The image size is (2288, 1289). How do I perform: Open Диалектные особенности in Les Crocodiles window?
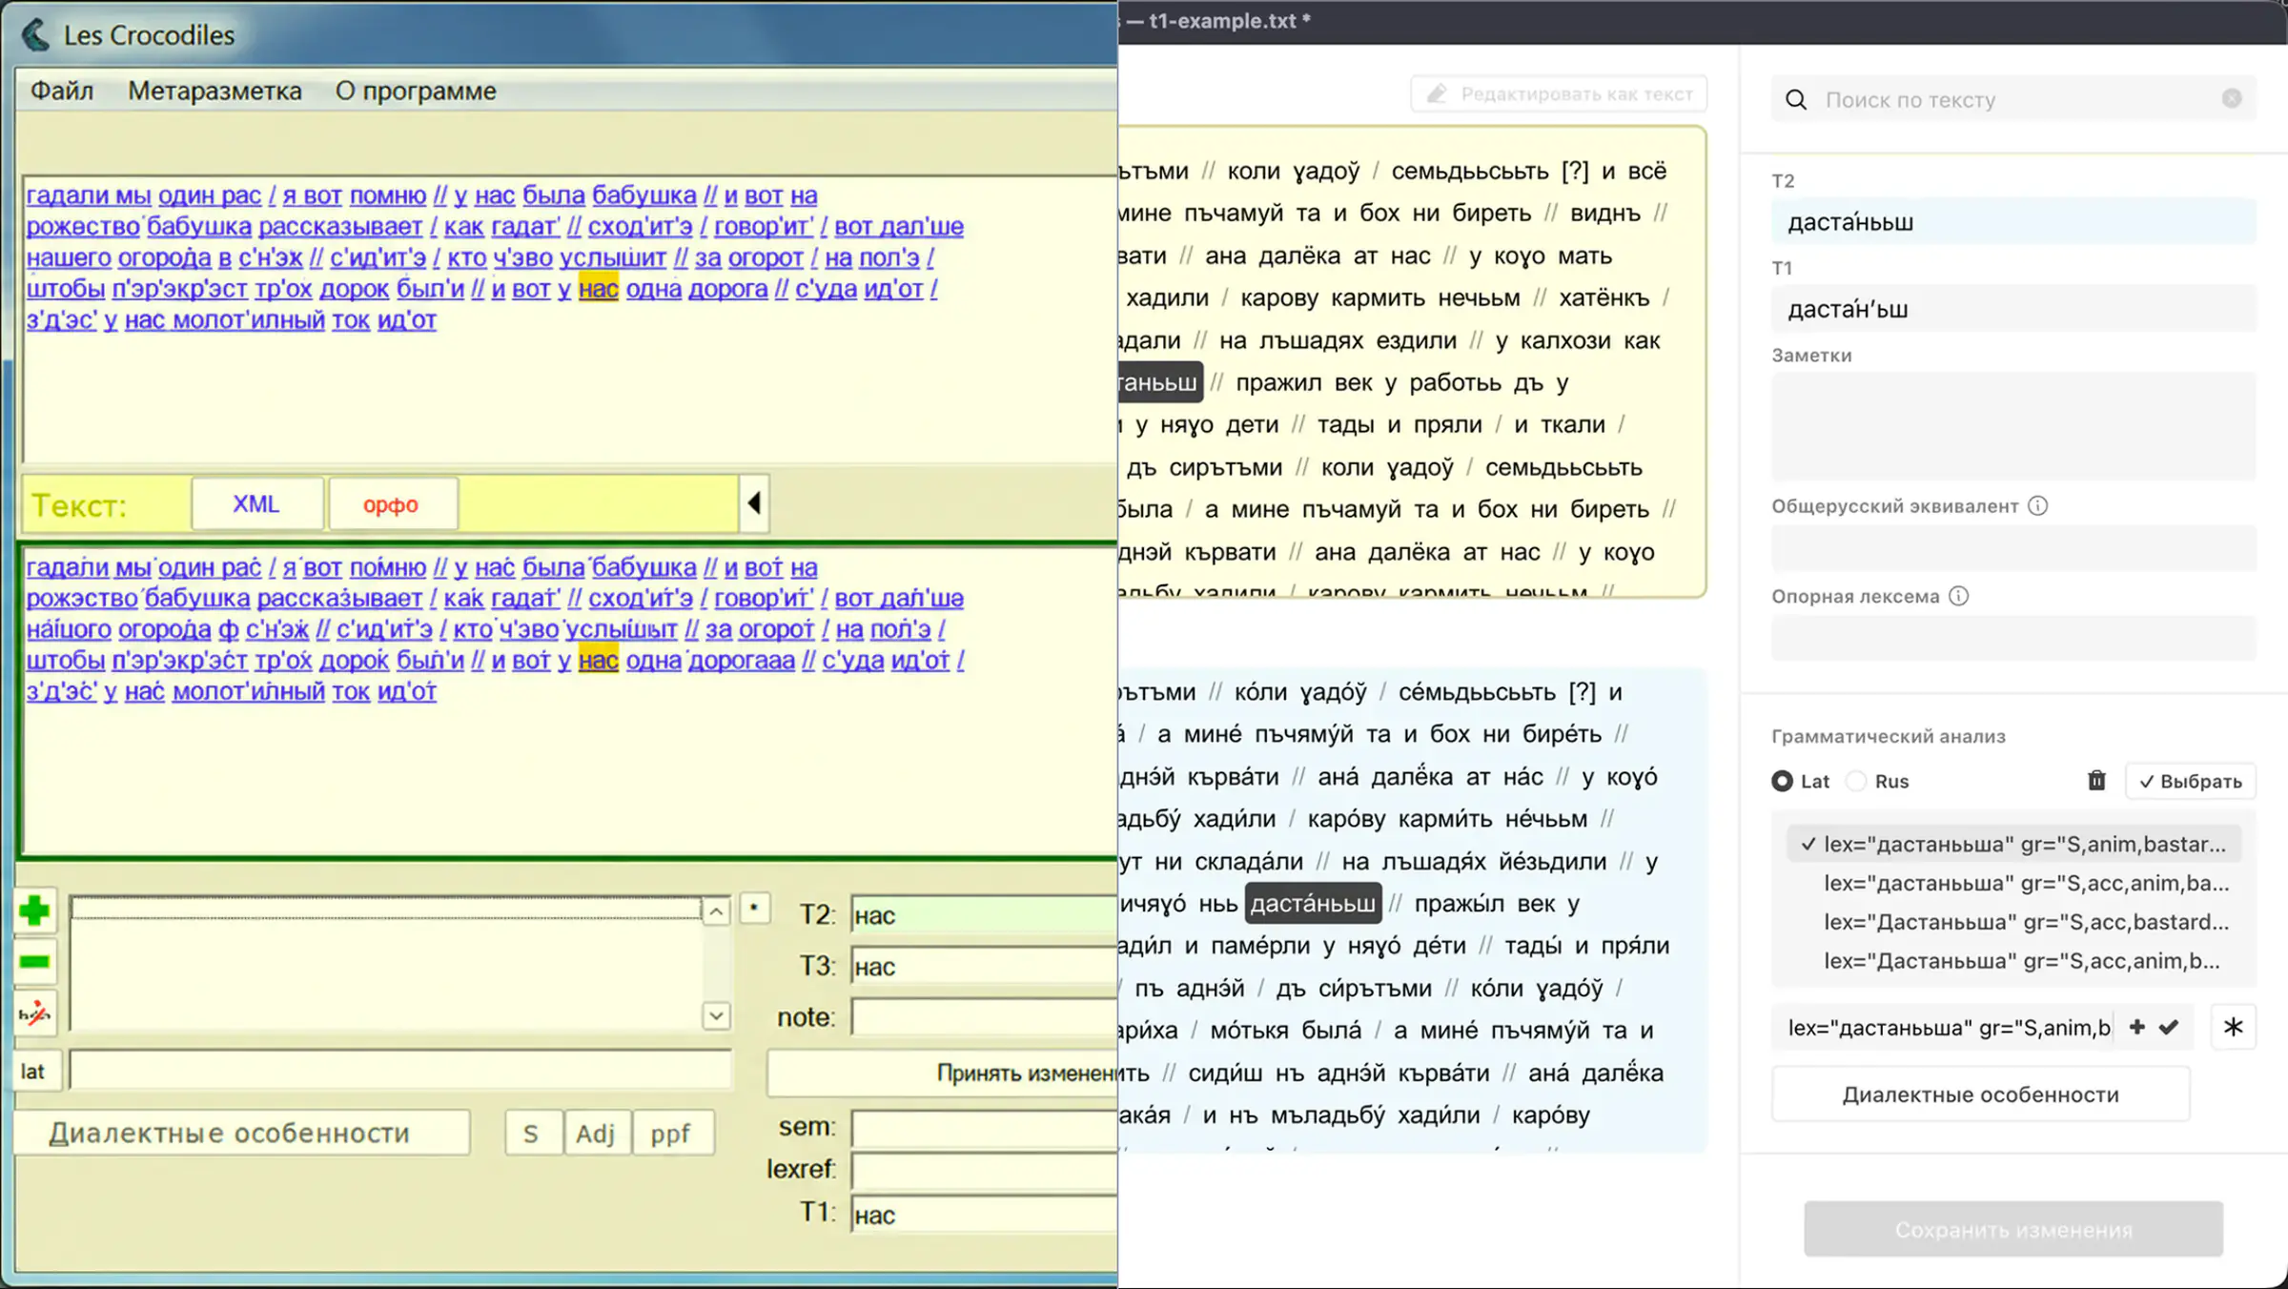[242, 1133]
